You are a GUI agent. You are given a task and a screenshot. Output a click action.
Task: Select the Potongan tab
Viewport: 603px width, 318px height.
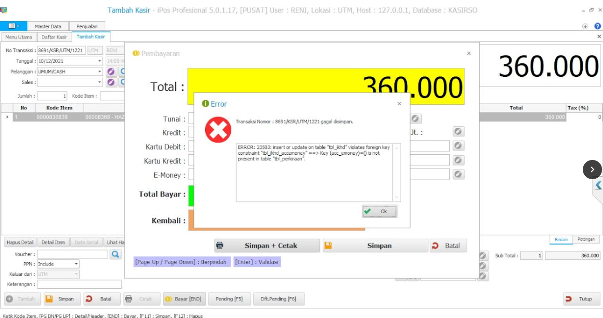586,239
